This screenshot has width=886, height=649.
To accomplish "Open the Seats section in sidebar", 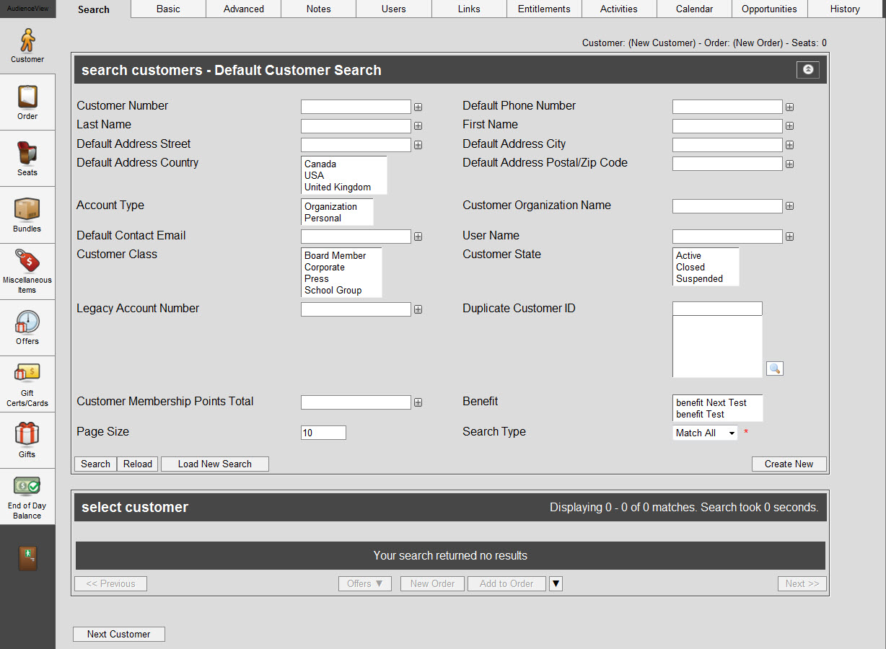I will pos(27,158).
